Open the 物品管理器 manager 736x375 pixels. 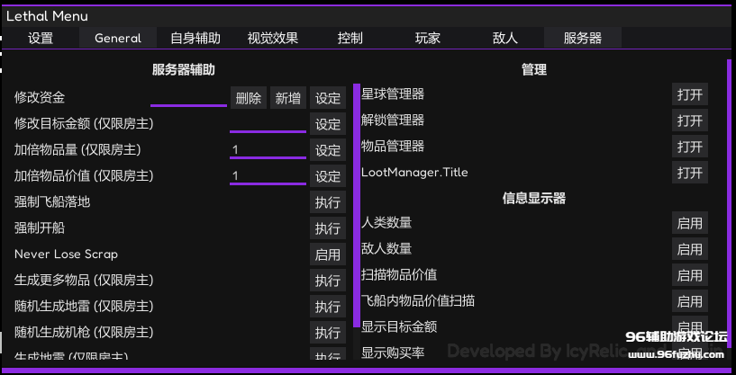(689, 147)
